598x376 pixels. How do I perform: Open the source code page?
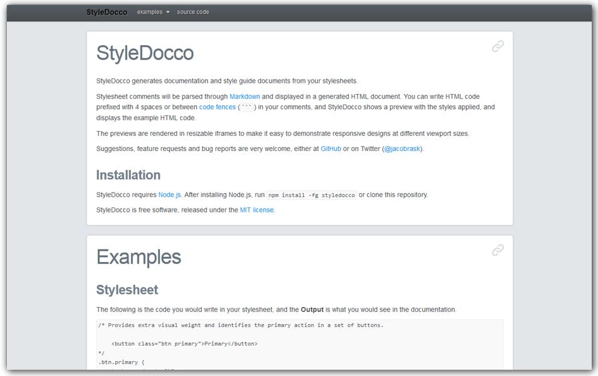193,11
